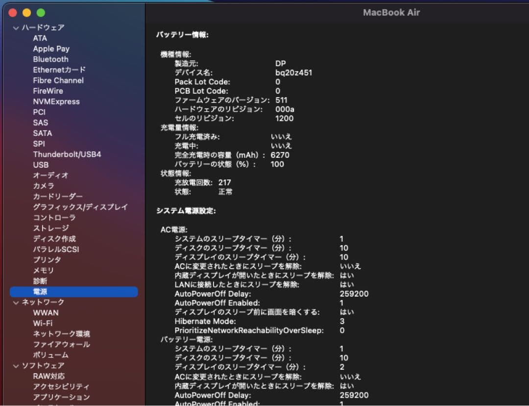Select ATA under the ハードウェア section

pyautogui.click(x=40, y=38)
